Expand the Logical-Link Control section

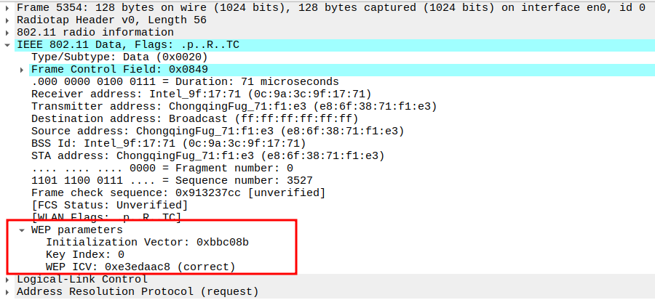click(x=8, y=280)
